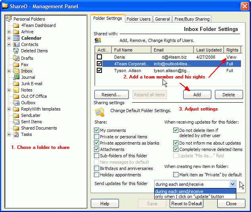This screenshot has height=212, width=251.
Task: Toggle Do not delete item option
Action: pyautogui.click(x=176, y=130)
